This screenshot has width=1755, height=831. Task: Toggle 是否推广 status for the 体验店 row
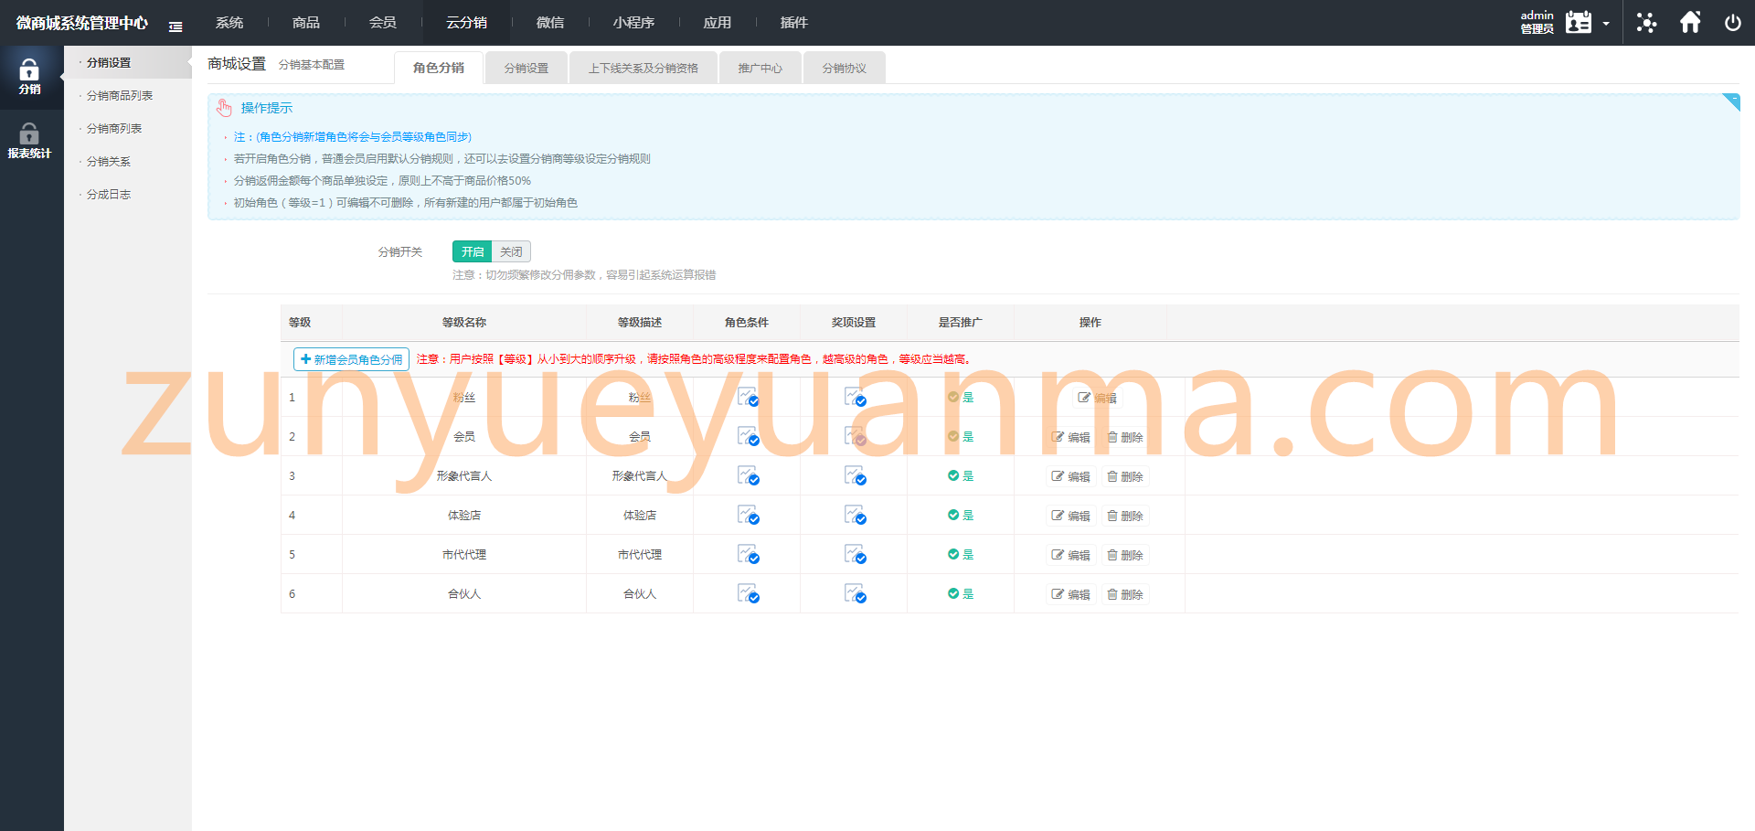click(x=961, y=515)
